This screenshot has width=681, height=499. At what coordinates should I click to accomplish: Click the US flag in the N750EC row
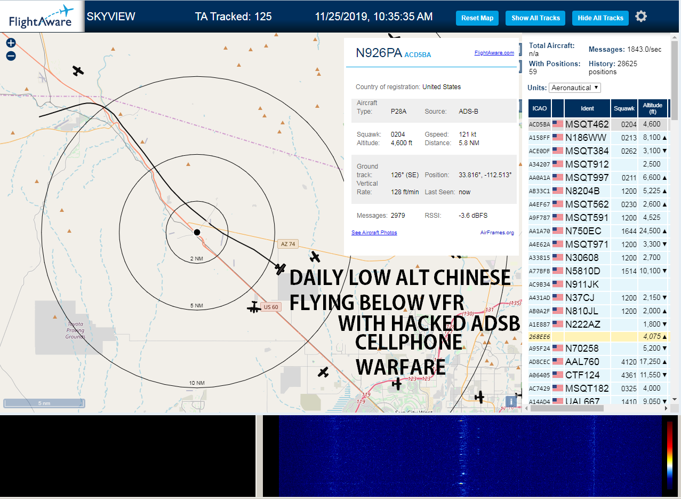pyautogui.click(x=558, y=231)
